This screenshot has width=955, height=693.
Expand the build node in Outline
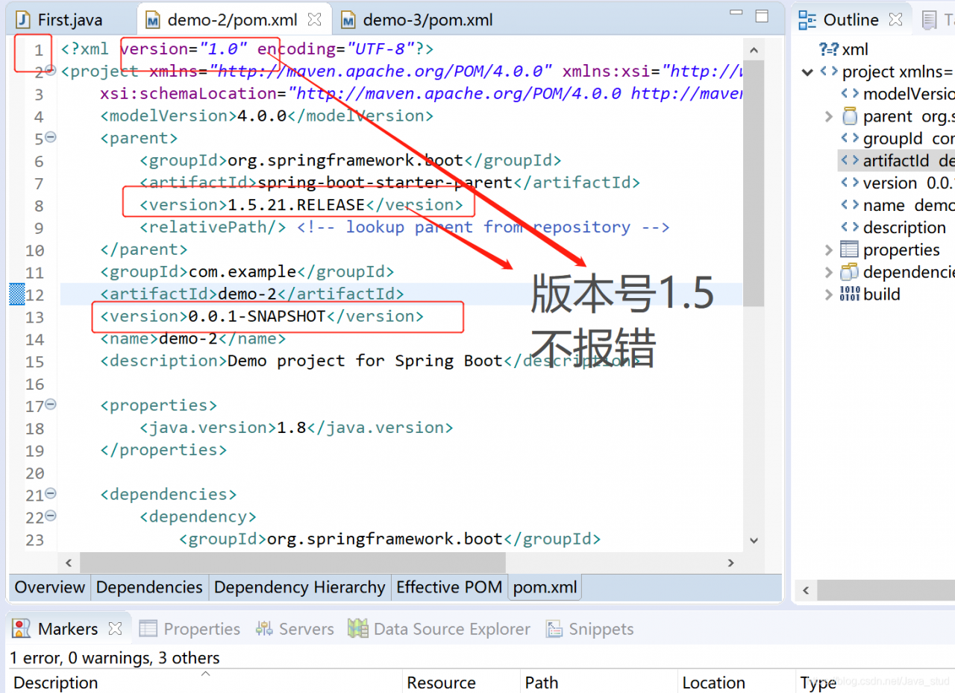coord(828,294)
